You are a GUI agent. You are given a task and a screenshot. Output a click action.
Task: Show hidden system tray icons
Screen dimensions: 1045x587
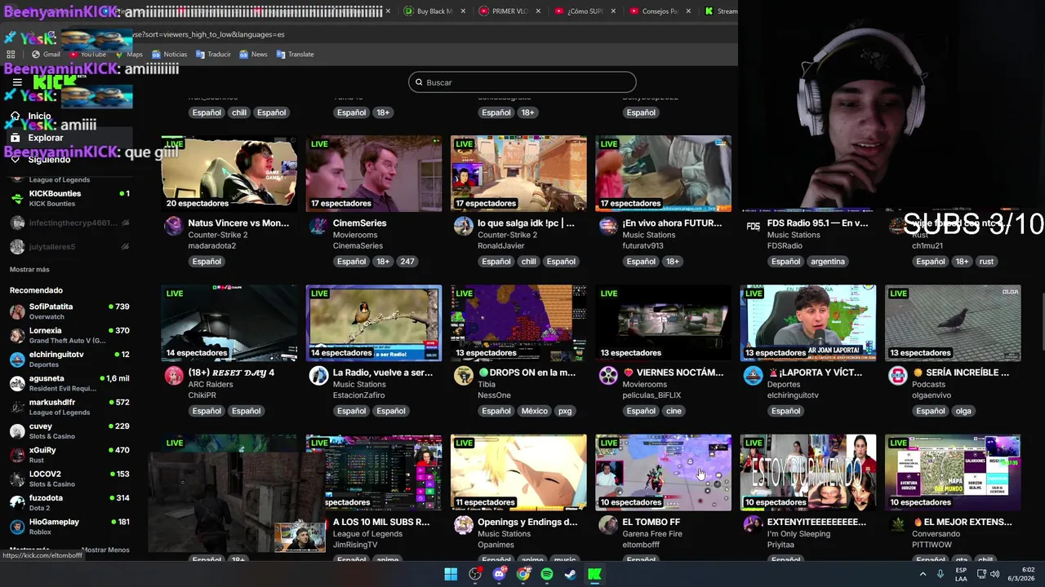pyautogui.click(x=923, y=574)
